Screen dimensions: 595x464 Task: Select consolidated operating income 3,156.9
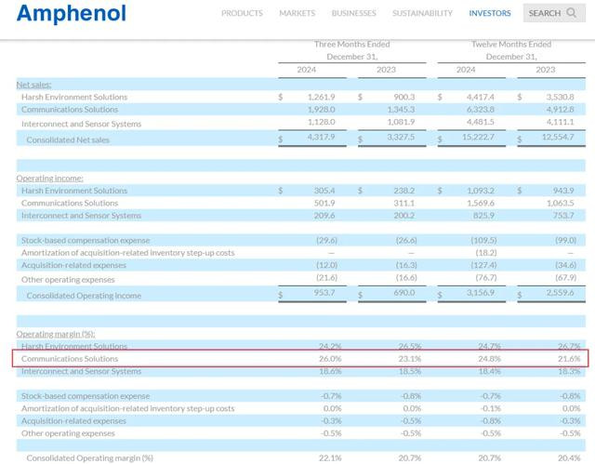pos(481,293)
